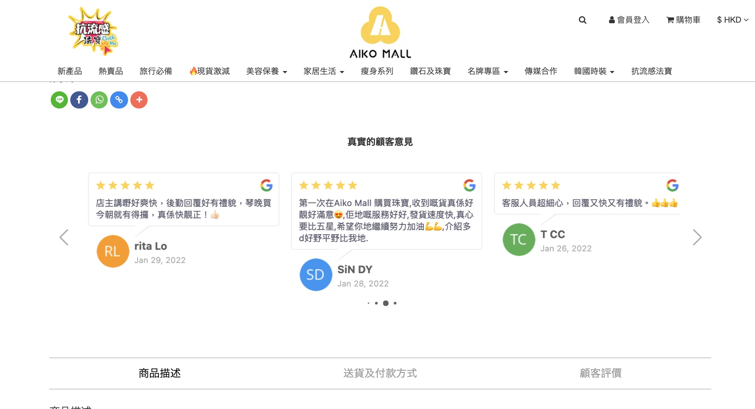Open the 購物車 shopping cart

683,20
